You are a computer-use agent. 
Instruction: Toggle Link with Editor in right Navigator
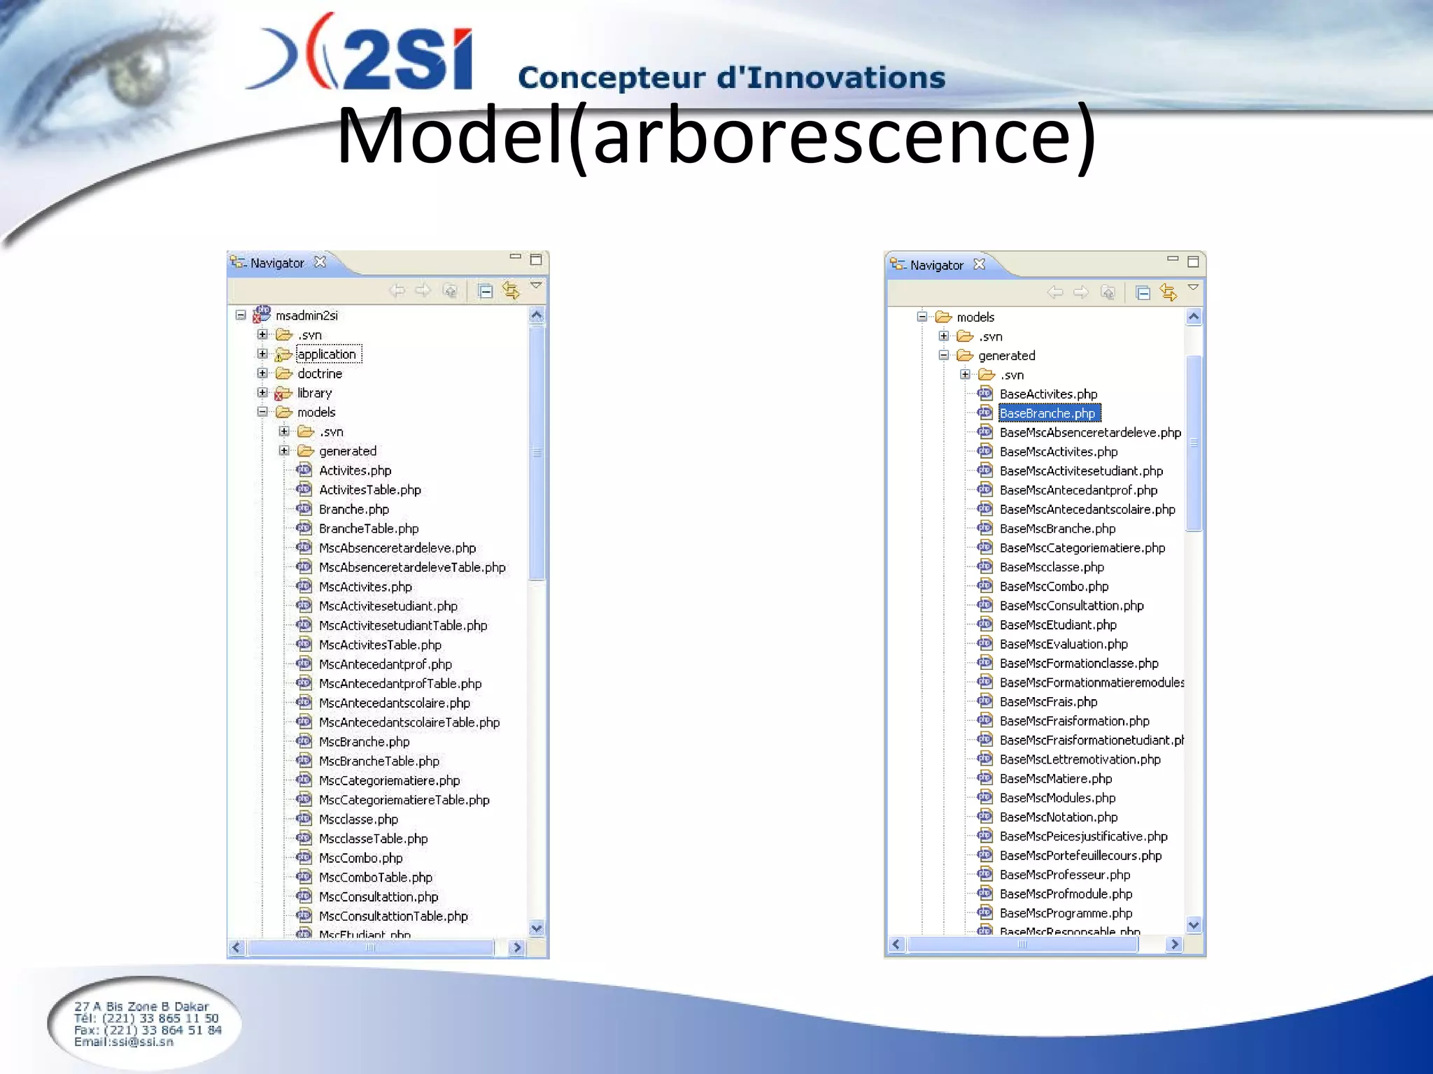1169,292
